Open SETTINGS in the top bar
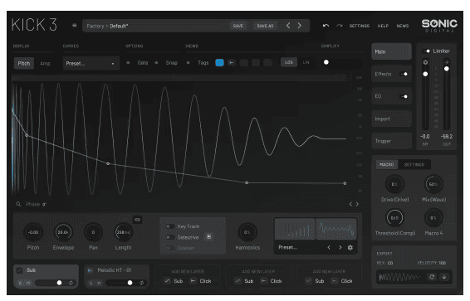470x301 pixels. coord(359,26)
